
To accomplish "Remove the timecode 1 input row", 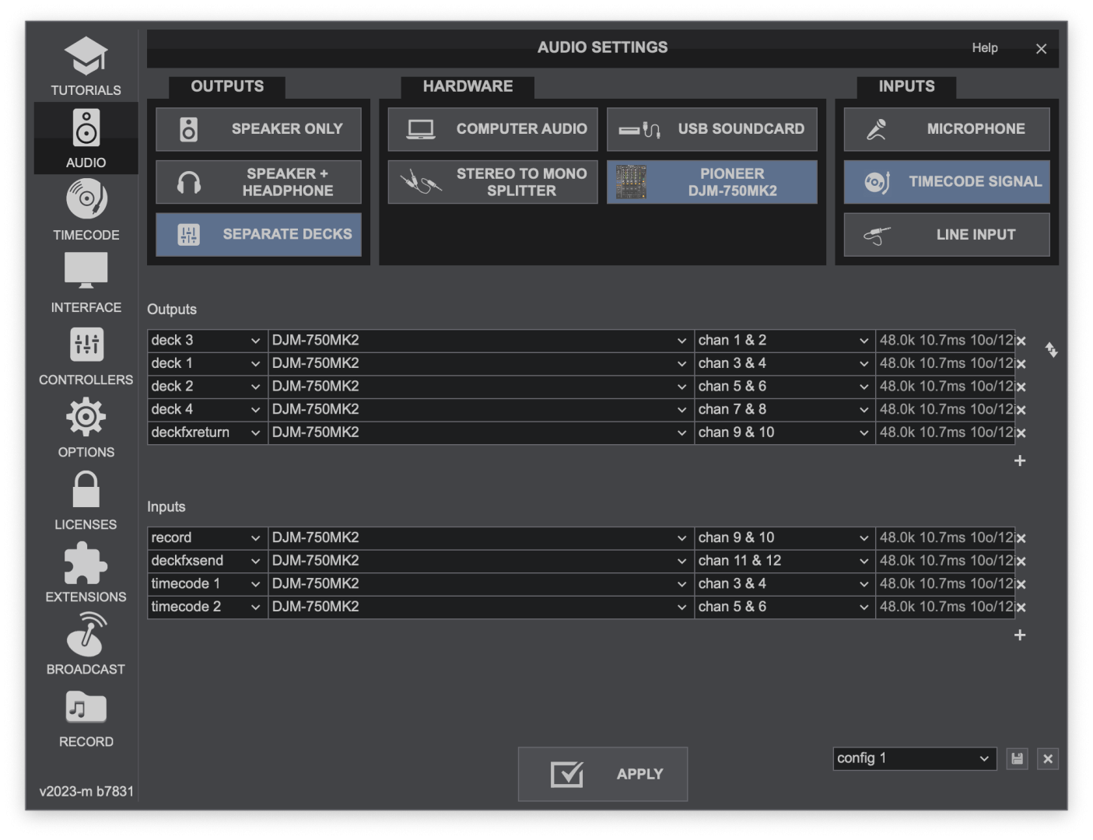I will (1021, 583).
